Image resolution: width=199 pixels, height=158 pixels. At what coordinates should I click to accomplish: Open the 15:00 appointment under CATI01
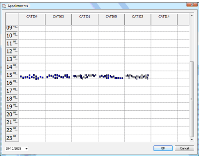[x=85, y=77]
